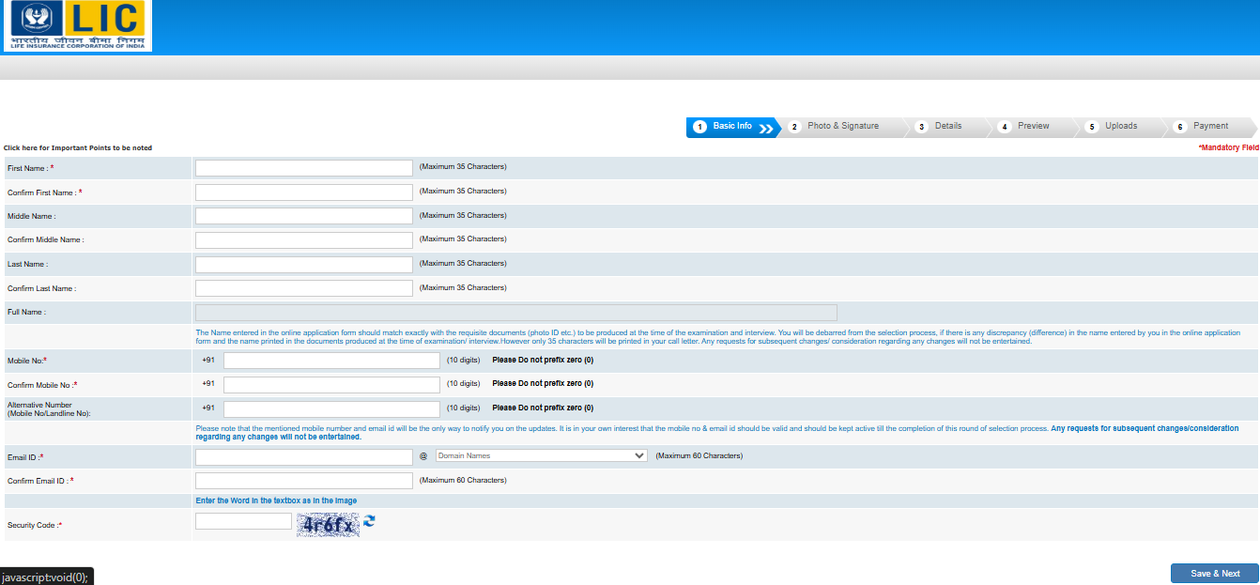The width and height of the screenshot is (1260, 585).
Task: Click the LIC logo in header
Action: point(77,25)
